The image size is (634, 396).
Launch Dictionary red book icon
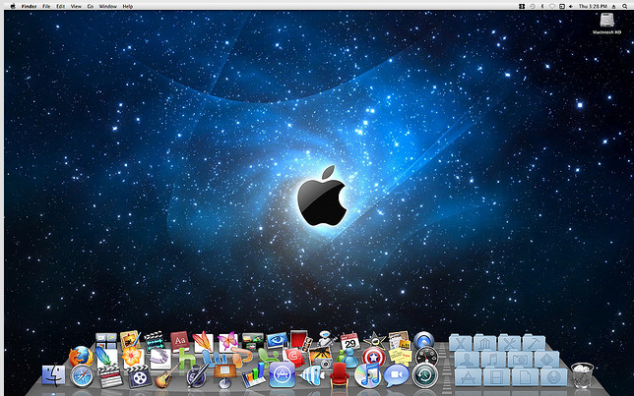[x=179, y=342]
